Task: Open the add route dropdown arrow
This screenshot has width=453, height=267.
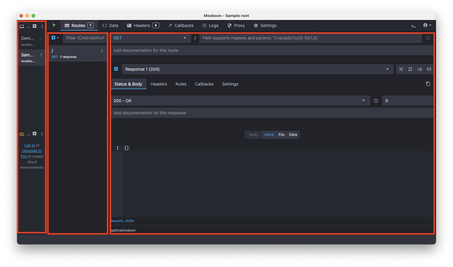Action: 58,38
